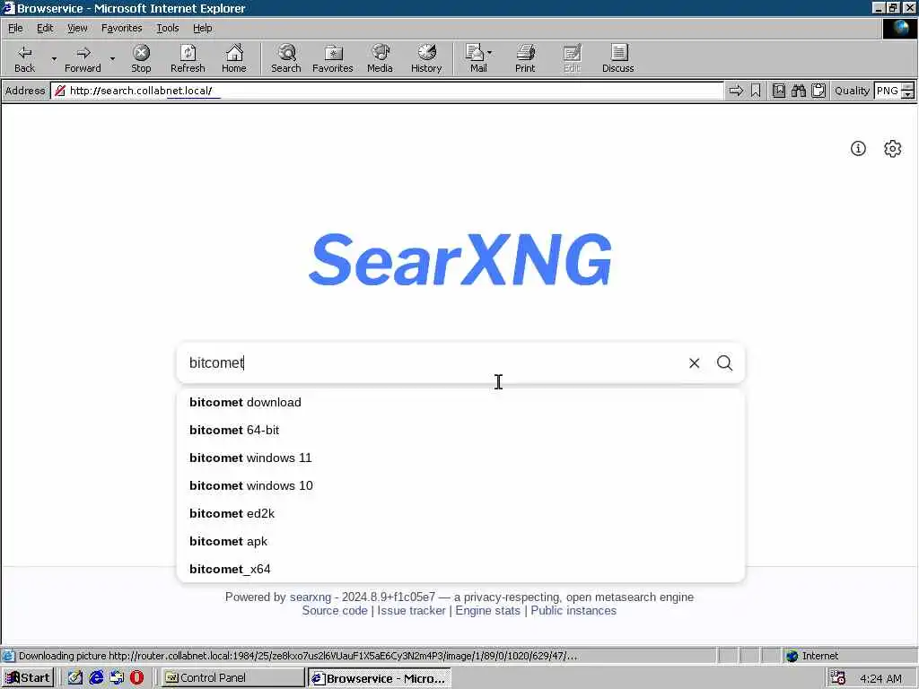Stop page loading with Stop button
Viewport: 919px width, 689px height.
[x=141, y=58]
